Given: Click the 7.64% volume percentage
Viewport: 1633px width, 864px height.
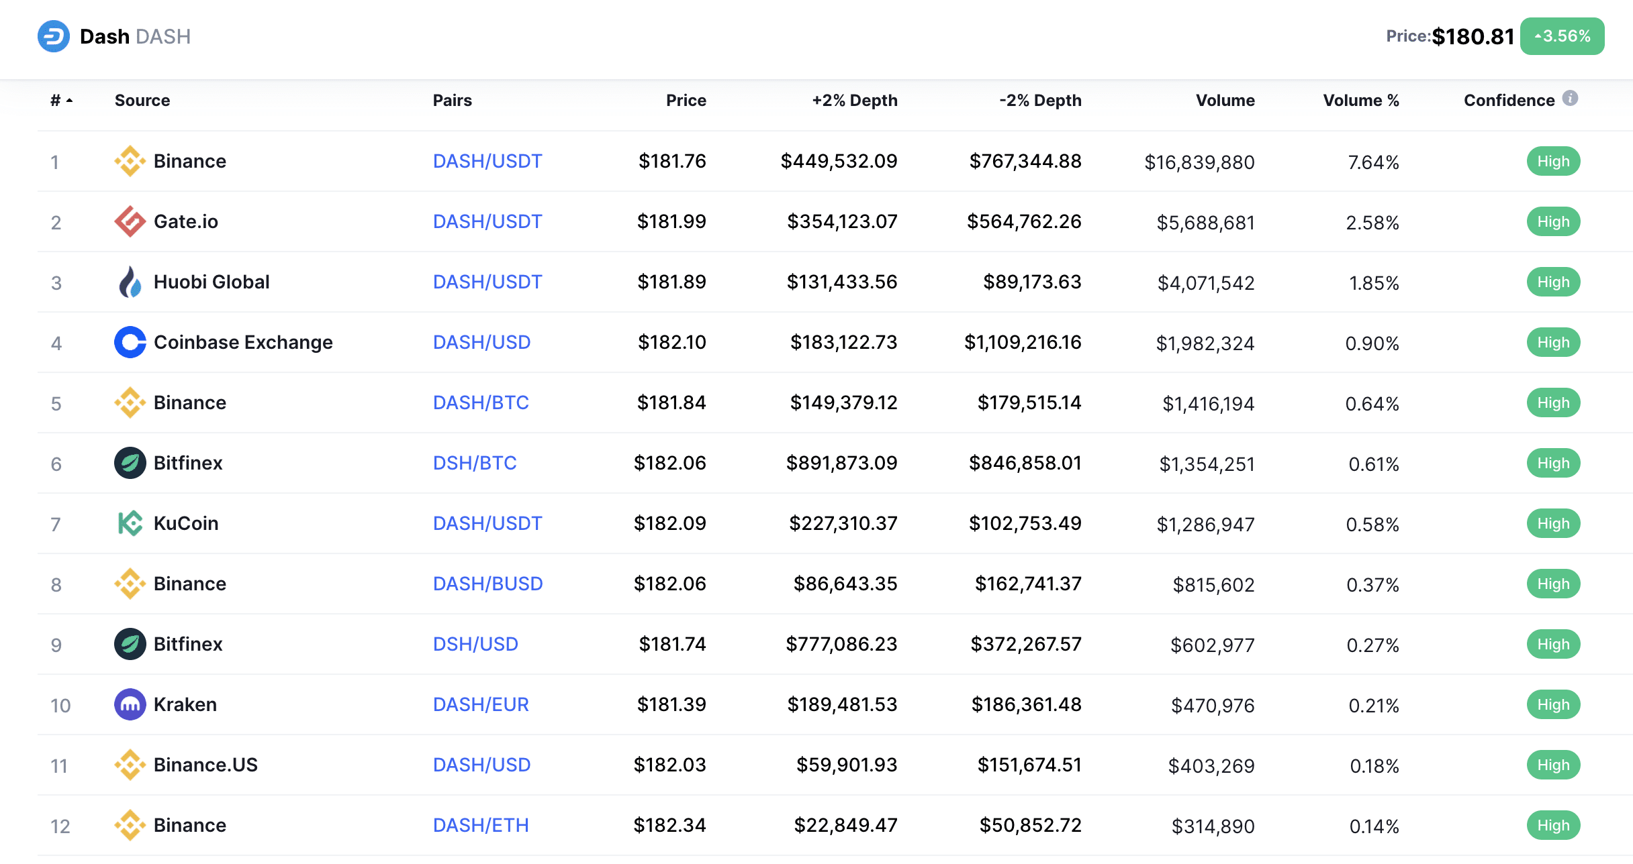Looking at the screenshot, I should (x=1374, y=162).
